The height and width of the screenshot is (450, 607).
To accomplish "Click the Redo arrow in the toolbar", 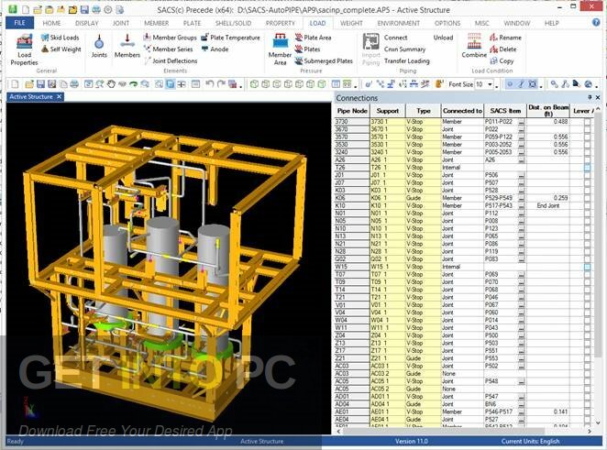I will [x=221, y=83].
